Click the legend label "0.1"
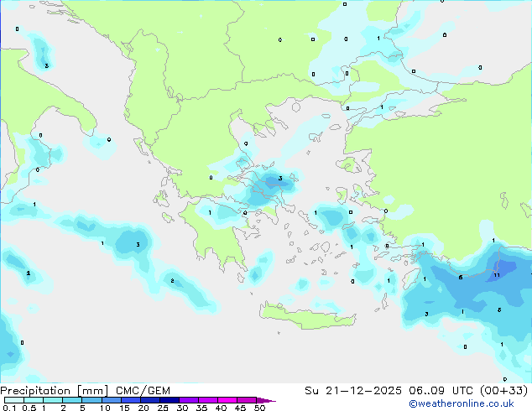 pyautogui.click(x=9, y=408)
